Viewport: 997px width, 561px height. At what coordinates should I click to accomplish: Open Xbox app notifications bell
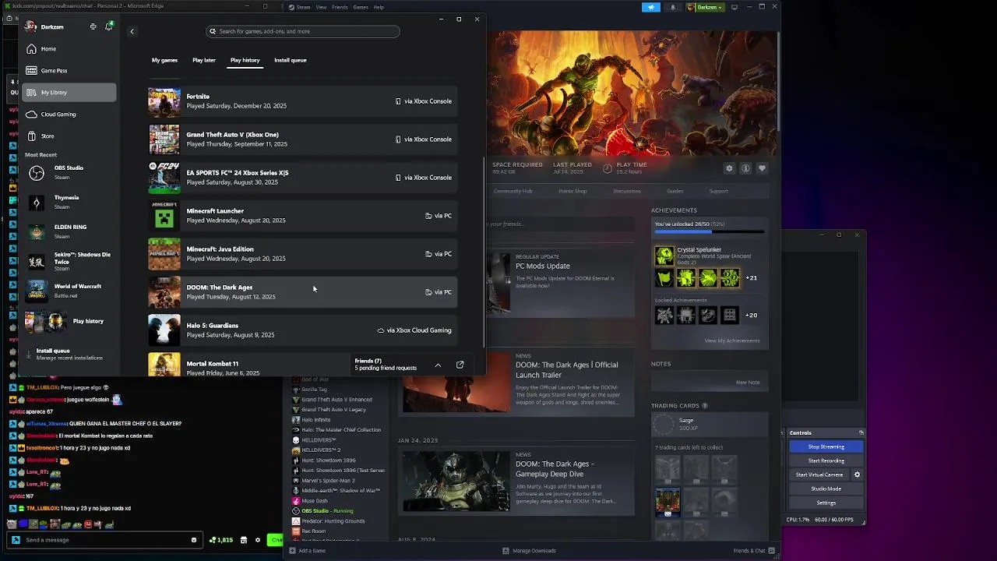pyautogui.click(x=109, y=26)
